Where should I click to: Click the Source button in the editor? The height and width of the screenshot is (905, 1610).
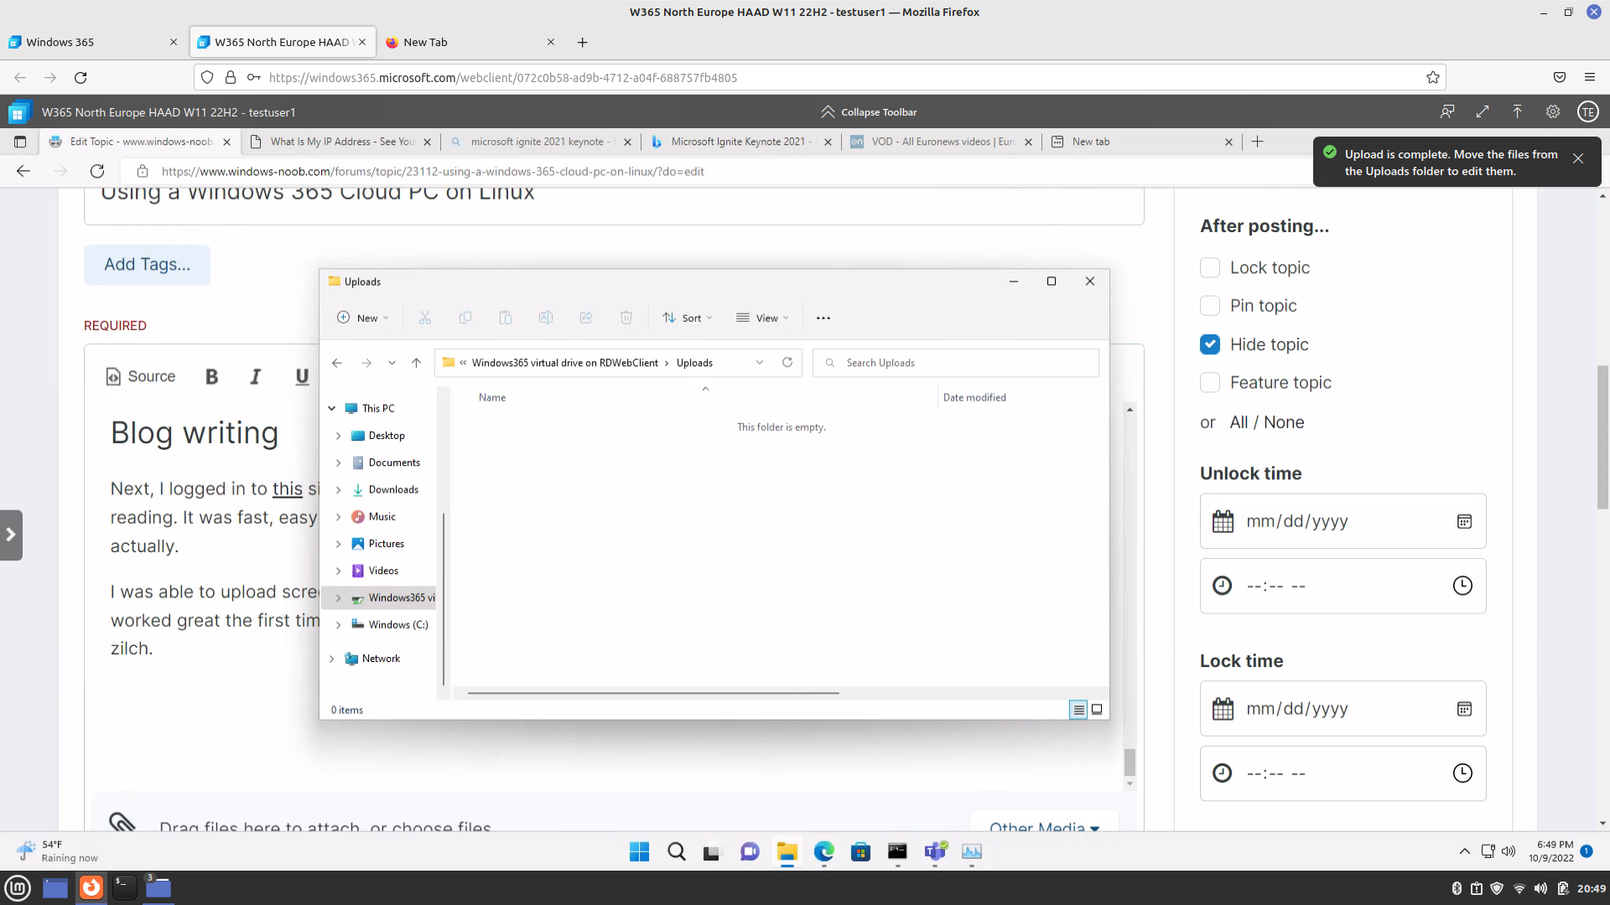click(141, 377)
